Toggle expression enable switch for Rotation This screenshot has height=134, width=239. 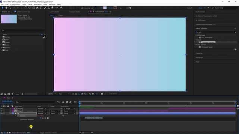tap(41, 118)
